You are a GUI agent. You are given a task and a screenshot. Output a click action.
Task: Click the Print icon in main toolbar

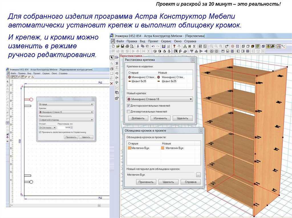tap(127, 46)
